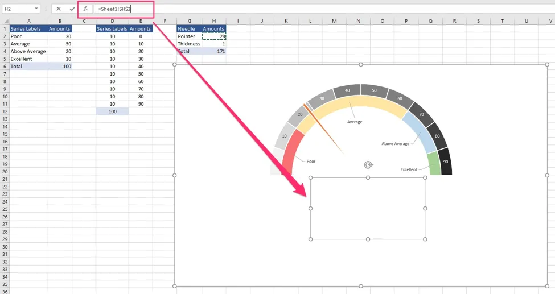Click cell H2 with value 28
Viewport: 555px width, 294px height.
point(214,36)
